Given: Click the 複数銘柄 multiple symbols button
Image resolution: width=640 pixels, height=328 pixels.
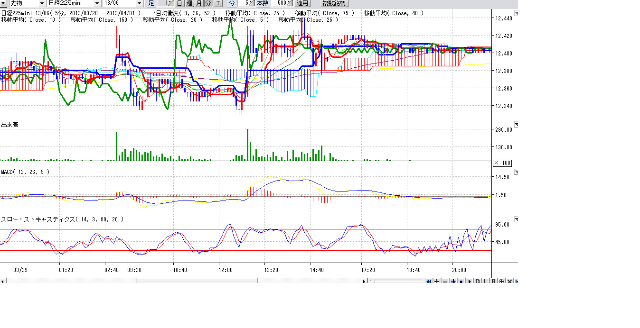Looking at the screenshot, I should click(x=334, y=3).
